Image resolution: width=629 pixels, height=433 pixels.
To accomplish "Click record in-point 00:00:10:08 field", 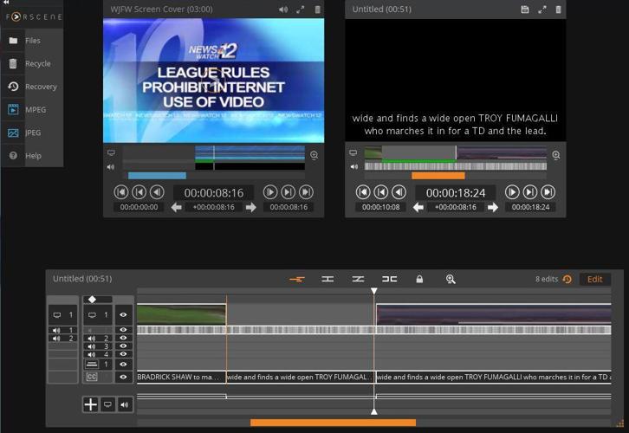I will click(x=380, y=207).
